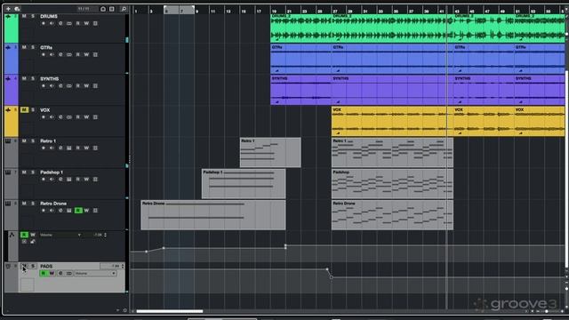Open Retro Drone automation parameter Volume dropdown
Screen dimensions: 569x320
[x=60, y=235]
